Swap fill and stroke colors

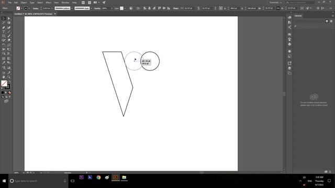[9, 81]
